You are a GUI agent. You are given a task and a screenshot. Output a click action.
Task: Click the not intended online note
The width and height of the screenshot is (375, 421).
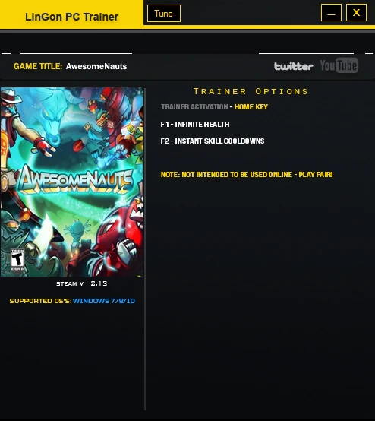coord(247,175)
